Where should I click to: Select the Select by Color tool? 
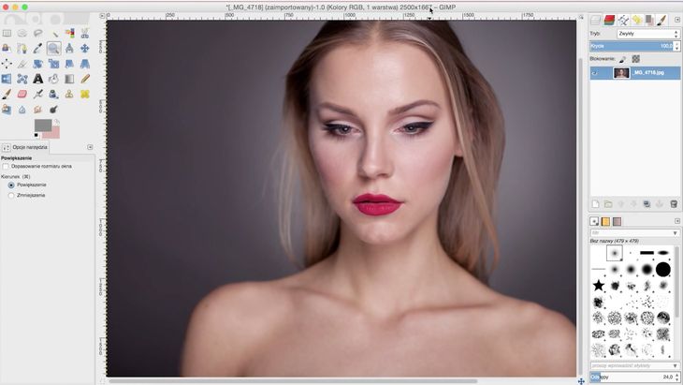69,33
